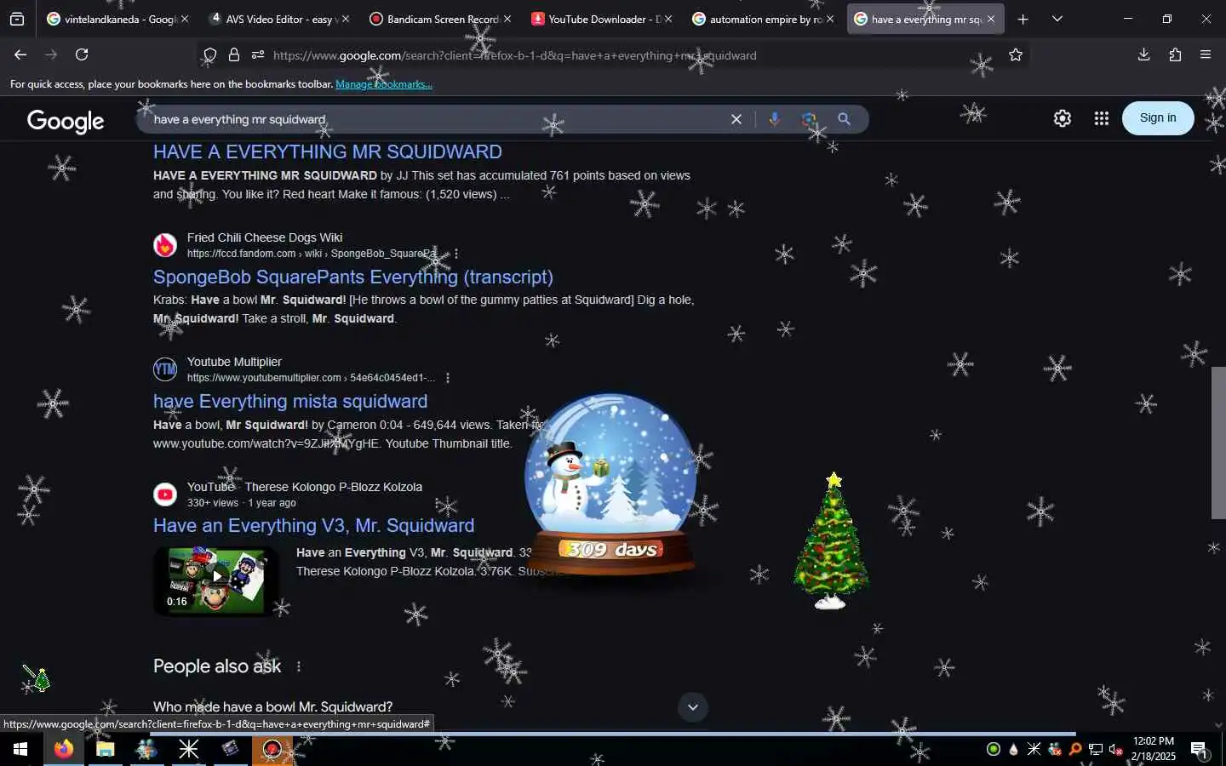Clear the Google search box
1226x766 pixels.
pyautogui.click(x=736, y=119)
